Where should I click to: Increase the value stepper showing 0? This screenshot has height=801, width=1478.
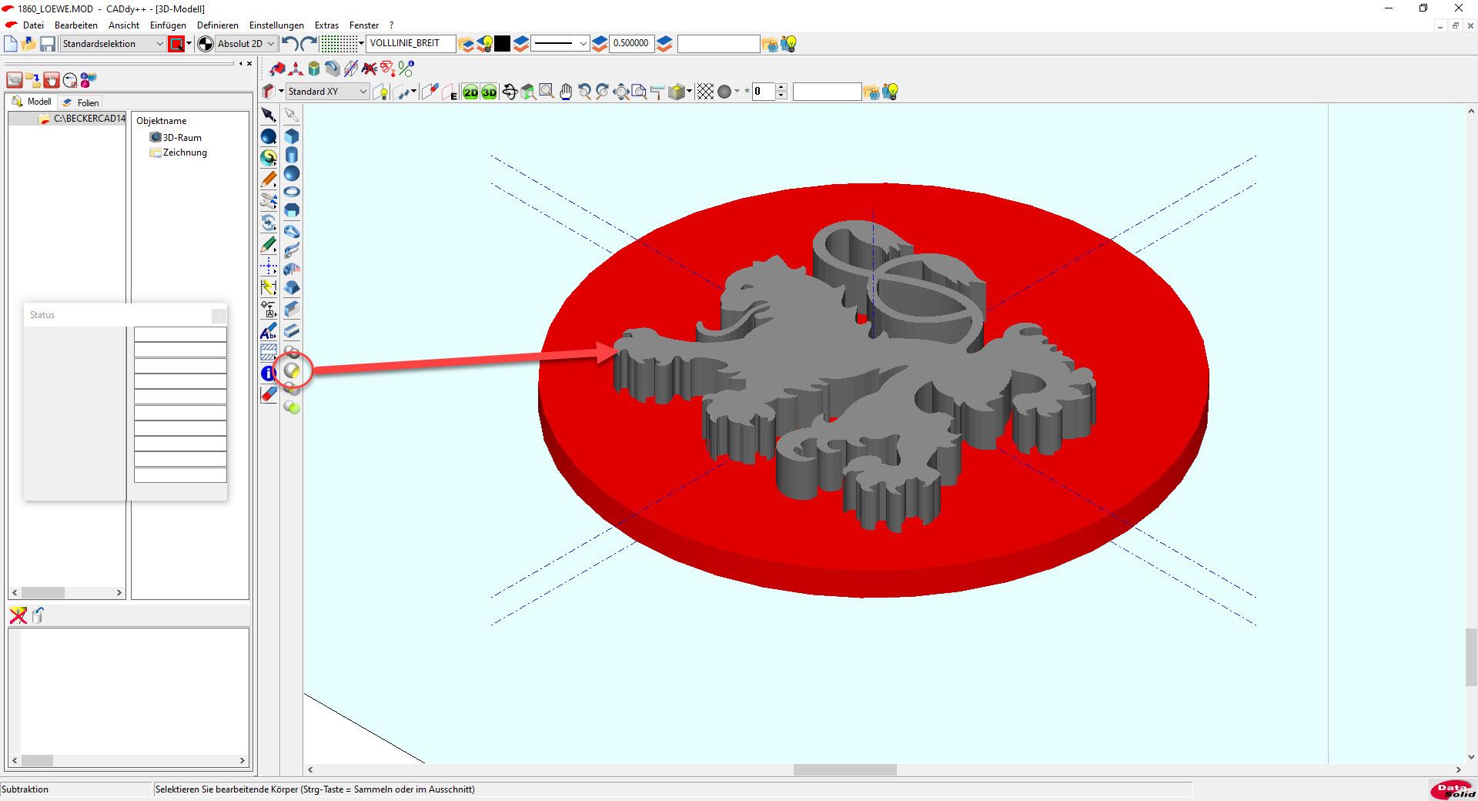pos(781,87)
